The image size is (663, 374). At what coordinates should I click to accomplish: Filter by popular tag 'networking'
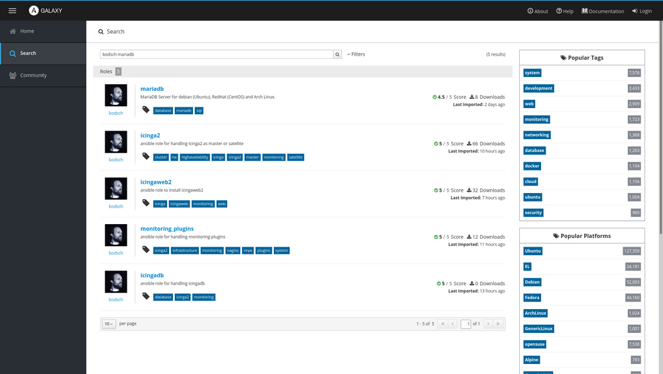[x=536, y=135]
